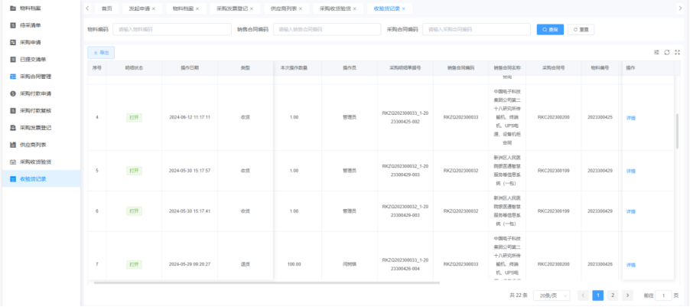Click the 重置 reset button

click(x=581, y=29)
